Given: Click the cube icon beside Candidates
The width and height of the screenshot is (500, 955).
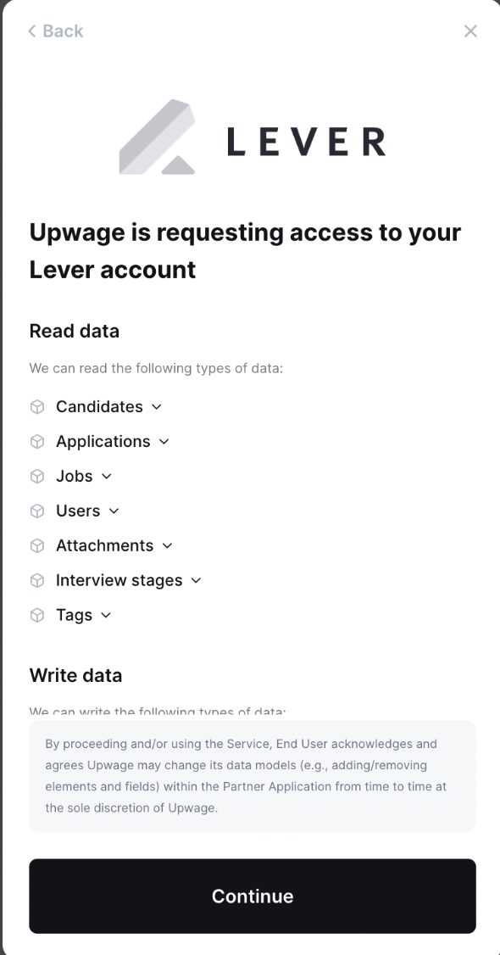Looking at the screenshot, I should [x=37, y=406].
